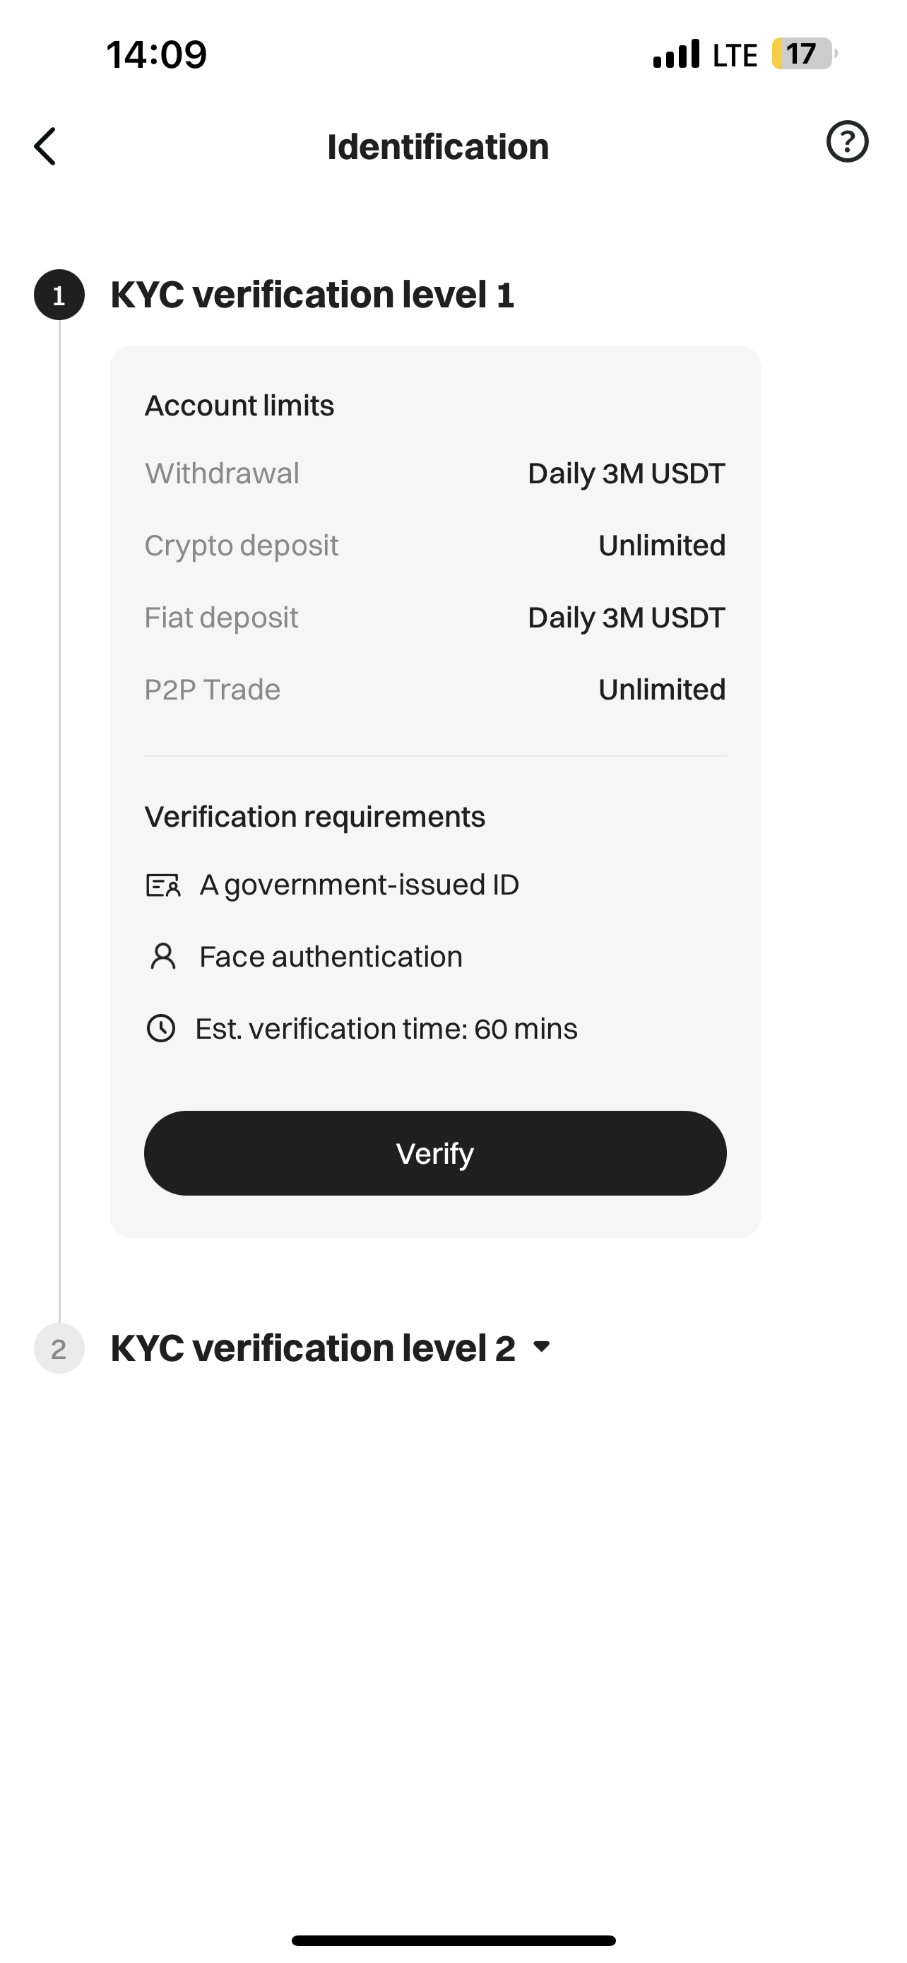The height and width of the screenshot is (1963, 907).
Task: Tap the Crypto deposit Unlimited row
Action: click(x=435, y=546)
